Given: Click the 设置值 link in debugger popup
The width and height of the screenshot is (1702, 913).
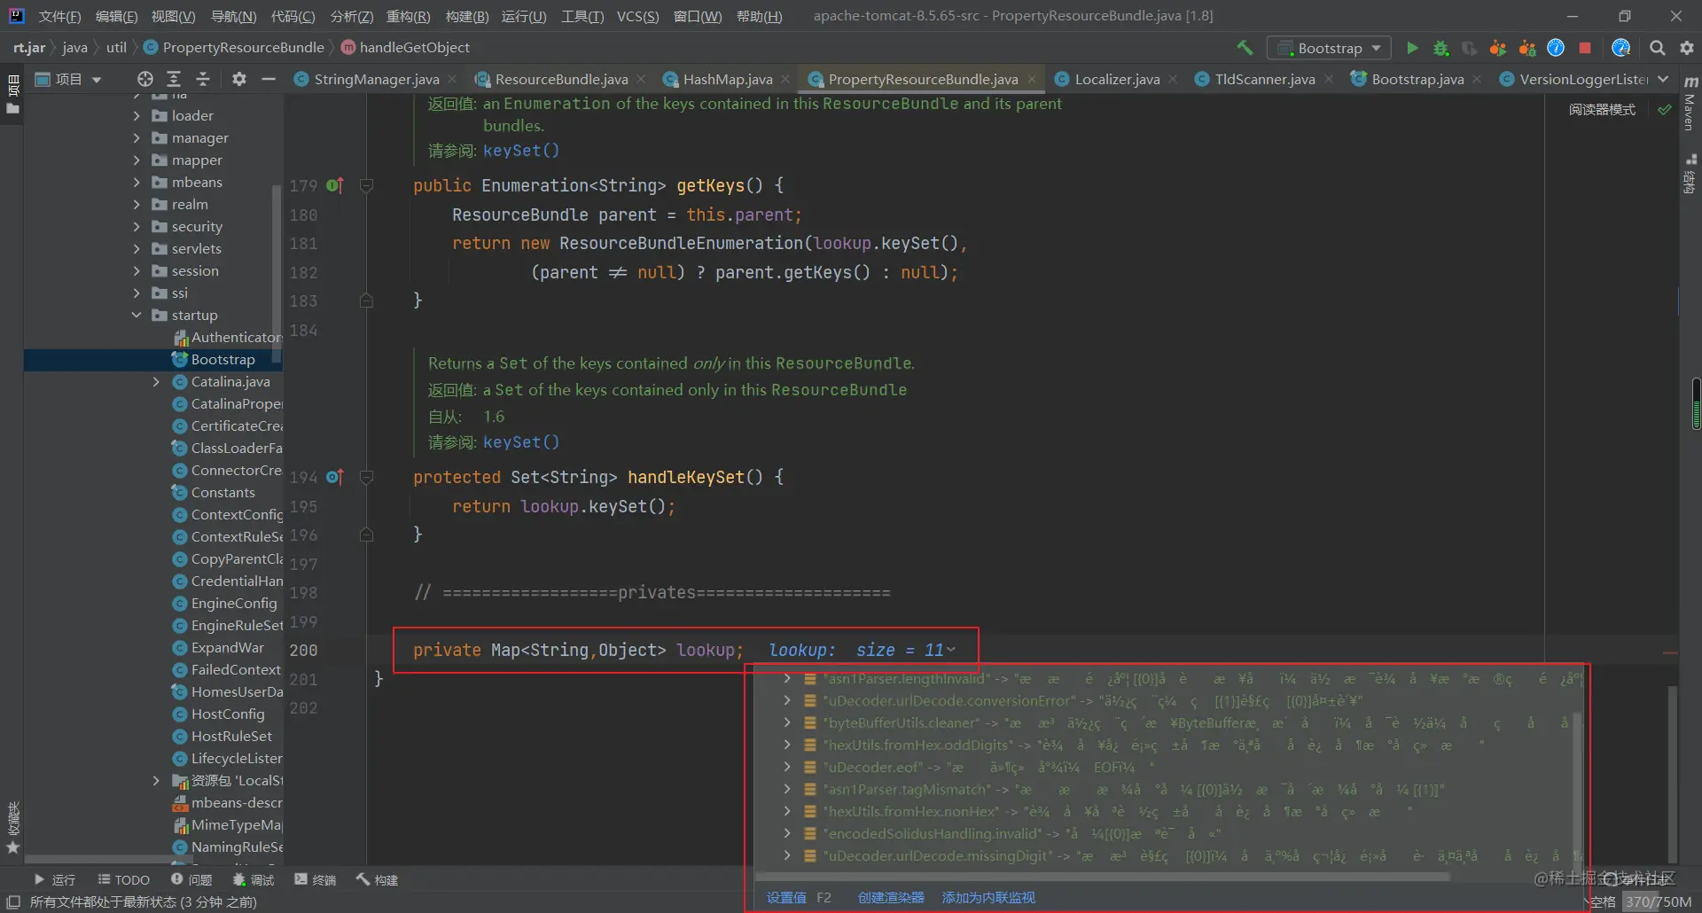Looking at the screenshot, I should 786,897.
